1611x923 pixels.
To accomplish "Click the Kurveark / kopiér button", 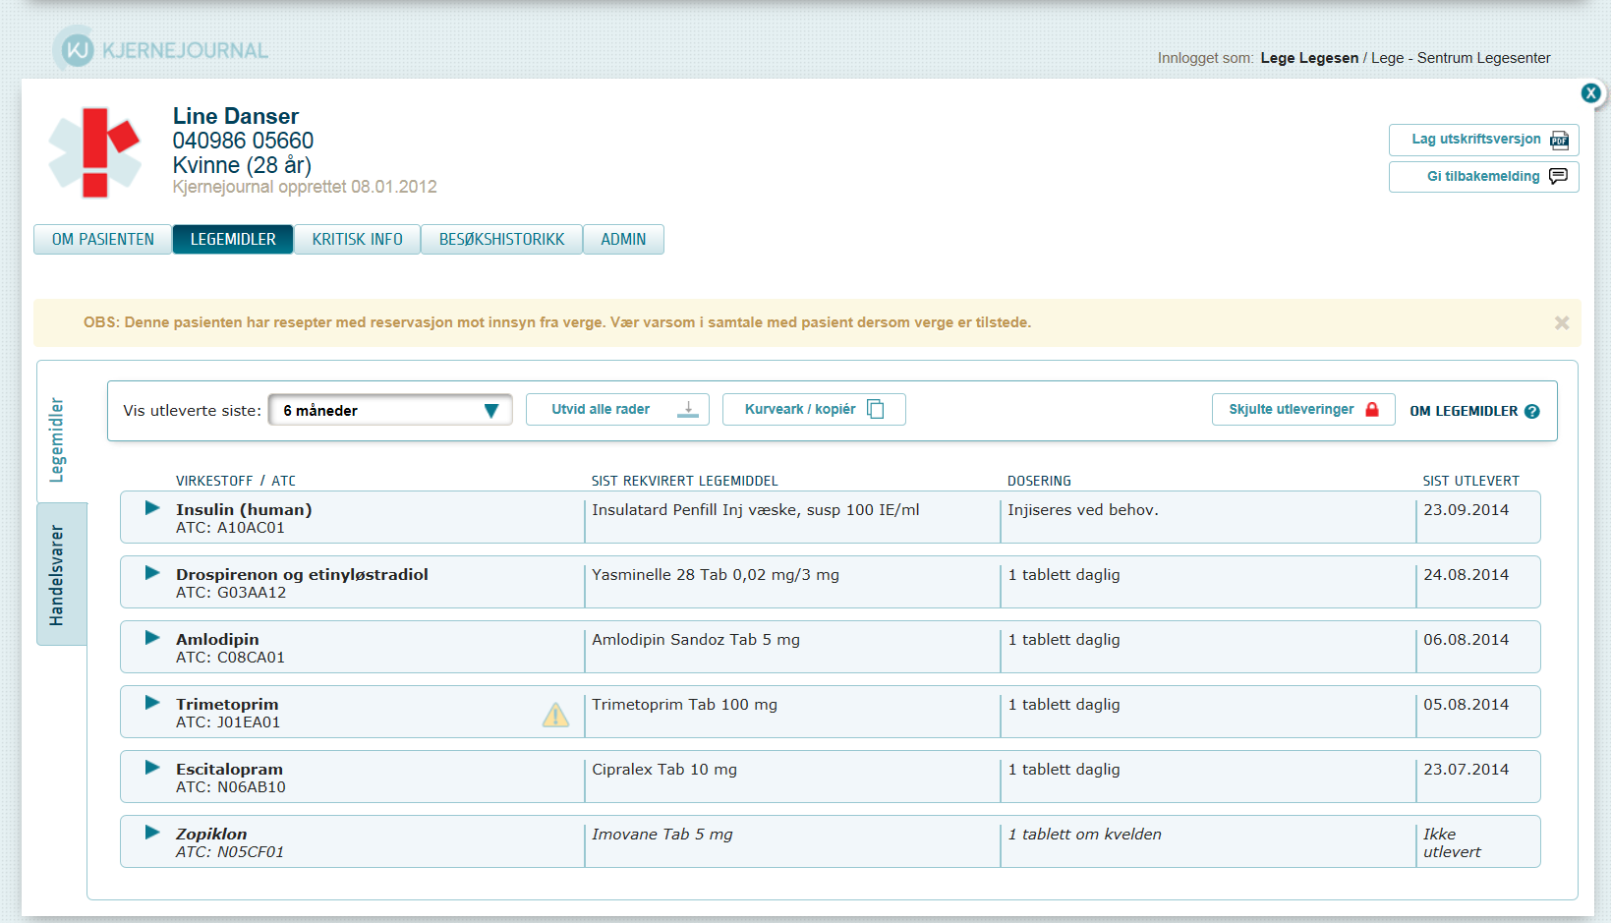I will pos(814,410).
